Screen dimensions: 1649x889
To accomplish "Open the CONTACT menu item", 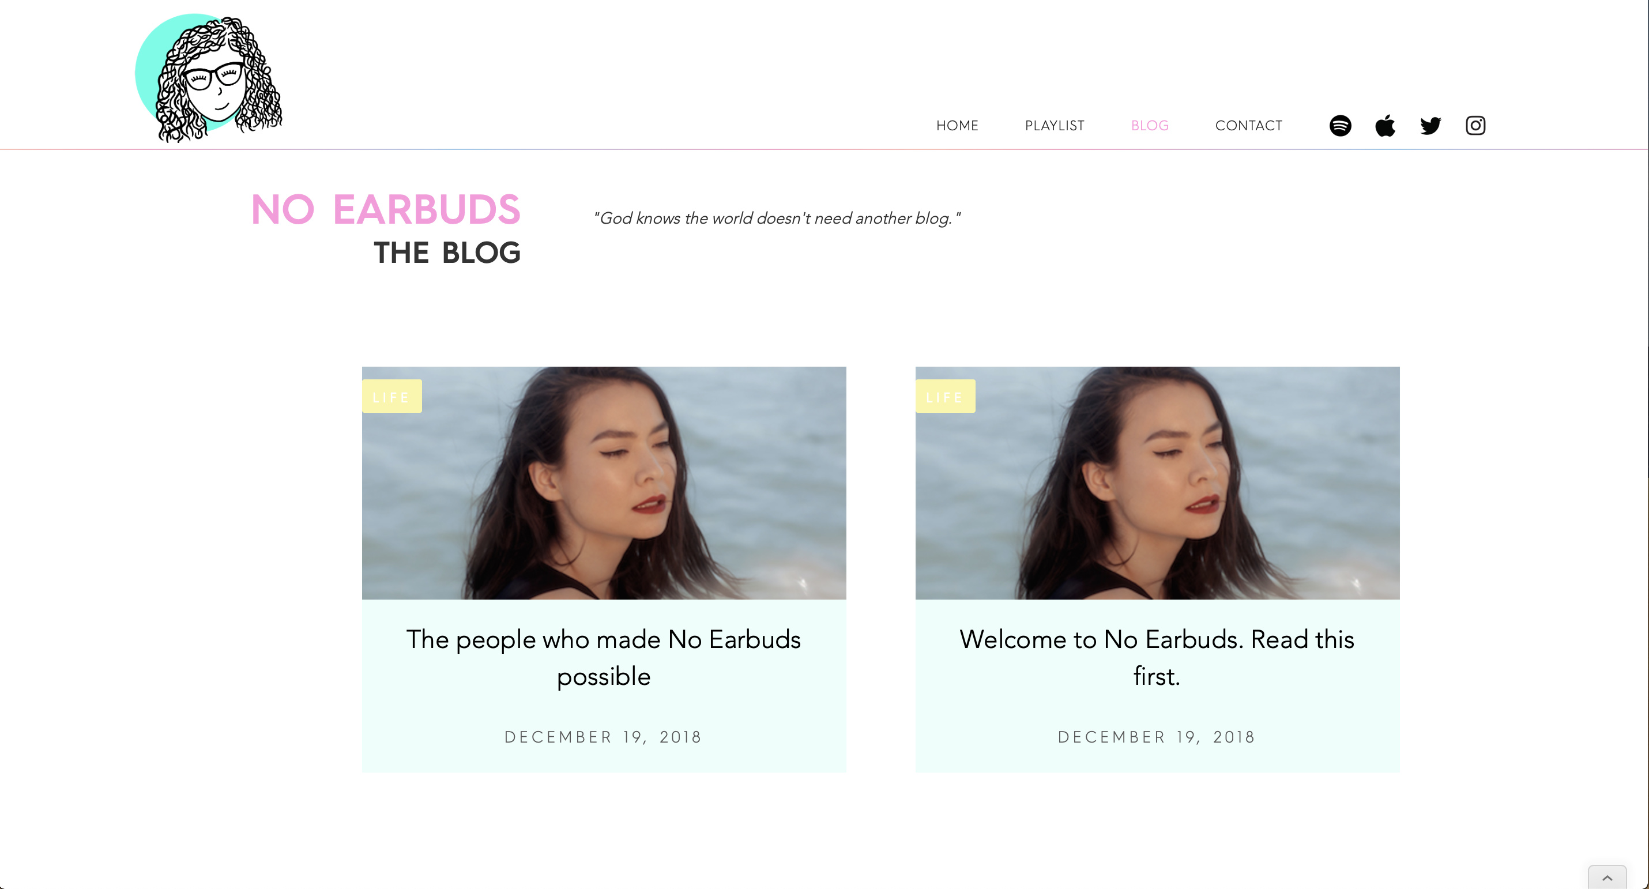I will [x=1248, y=126].
